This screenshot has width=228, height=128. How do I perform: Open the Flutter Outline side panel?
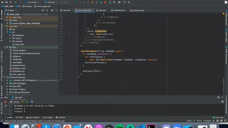point(227,36)
